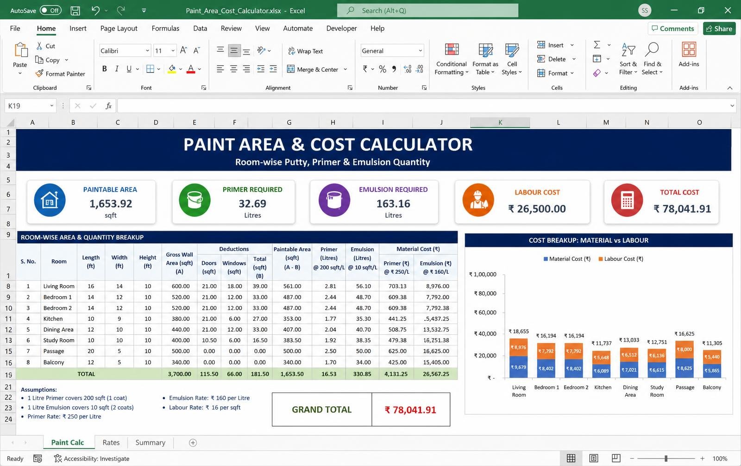Click Format as Table button
This screenshot has height=466, width=741.
(x=485, y=59)
